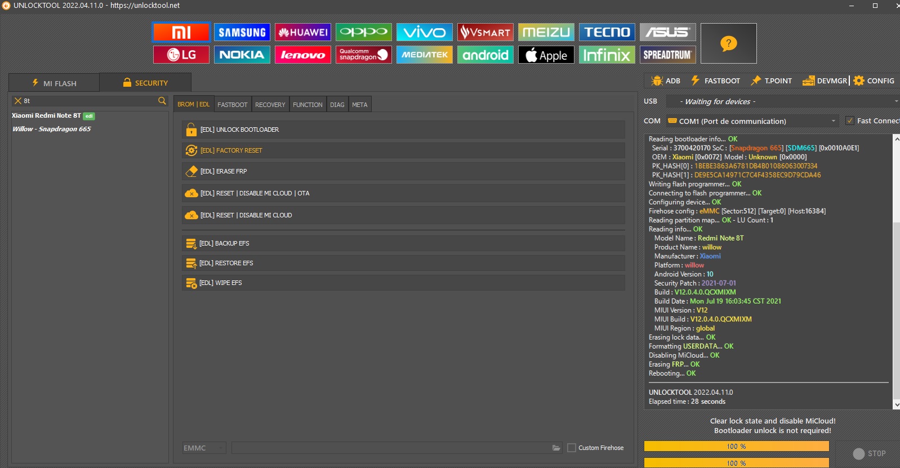The width and height of the screenshot is (900, 468).
Task: Run [EDL] BACKUP EFS
Action: point(403,243)
